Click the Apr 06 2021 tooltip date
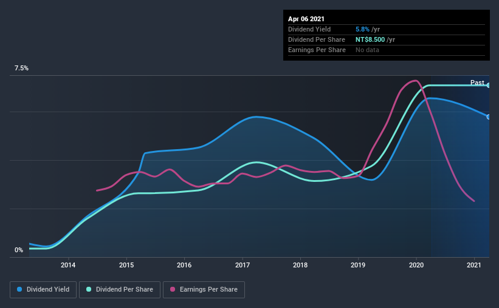499x308 pixels. click(306, 19)
